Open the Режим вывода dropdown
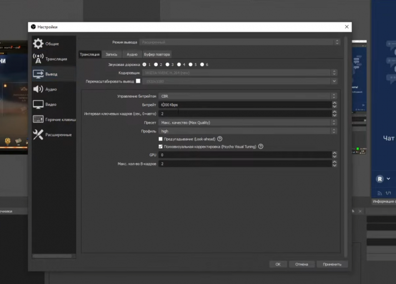Viewport: 396px width, 284px height. [240, 42]
